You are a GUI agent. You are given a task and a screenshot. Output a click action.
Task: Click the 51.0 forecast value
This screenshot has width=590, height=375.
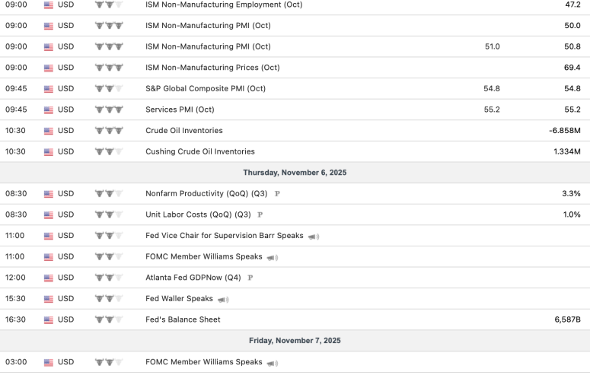[492, 46]
